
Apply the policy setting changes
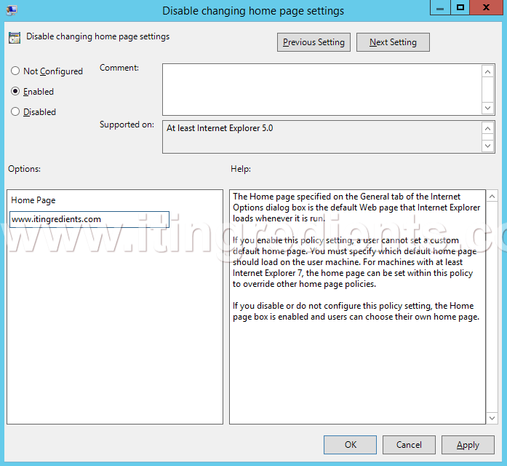pyautogui.click(x=468, y=445)
